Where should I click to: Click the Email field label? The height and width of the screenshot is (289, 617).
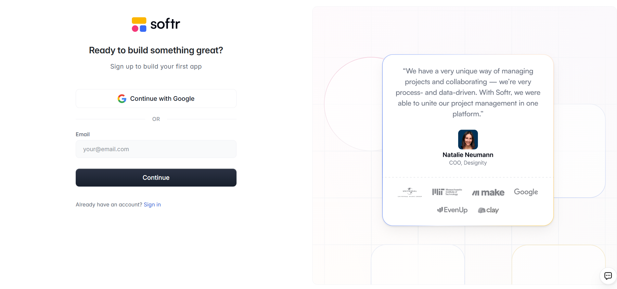[83, 134]
